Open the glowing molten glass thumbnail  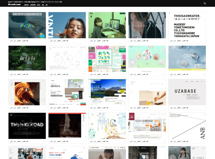click(x=27, y=92)
